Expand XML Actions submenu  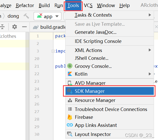pyautogui.click(x=110, y=50)
